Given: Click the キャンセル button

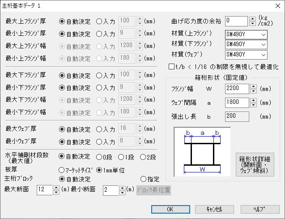Looking at the screenshot, I should [214, 209].
